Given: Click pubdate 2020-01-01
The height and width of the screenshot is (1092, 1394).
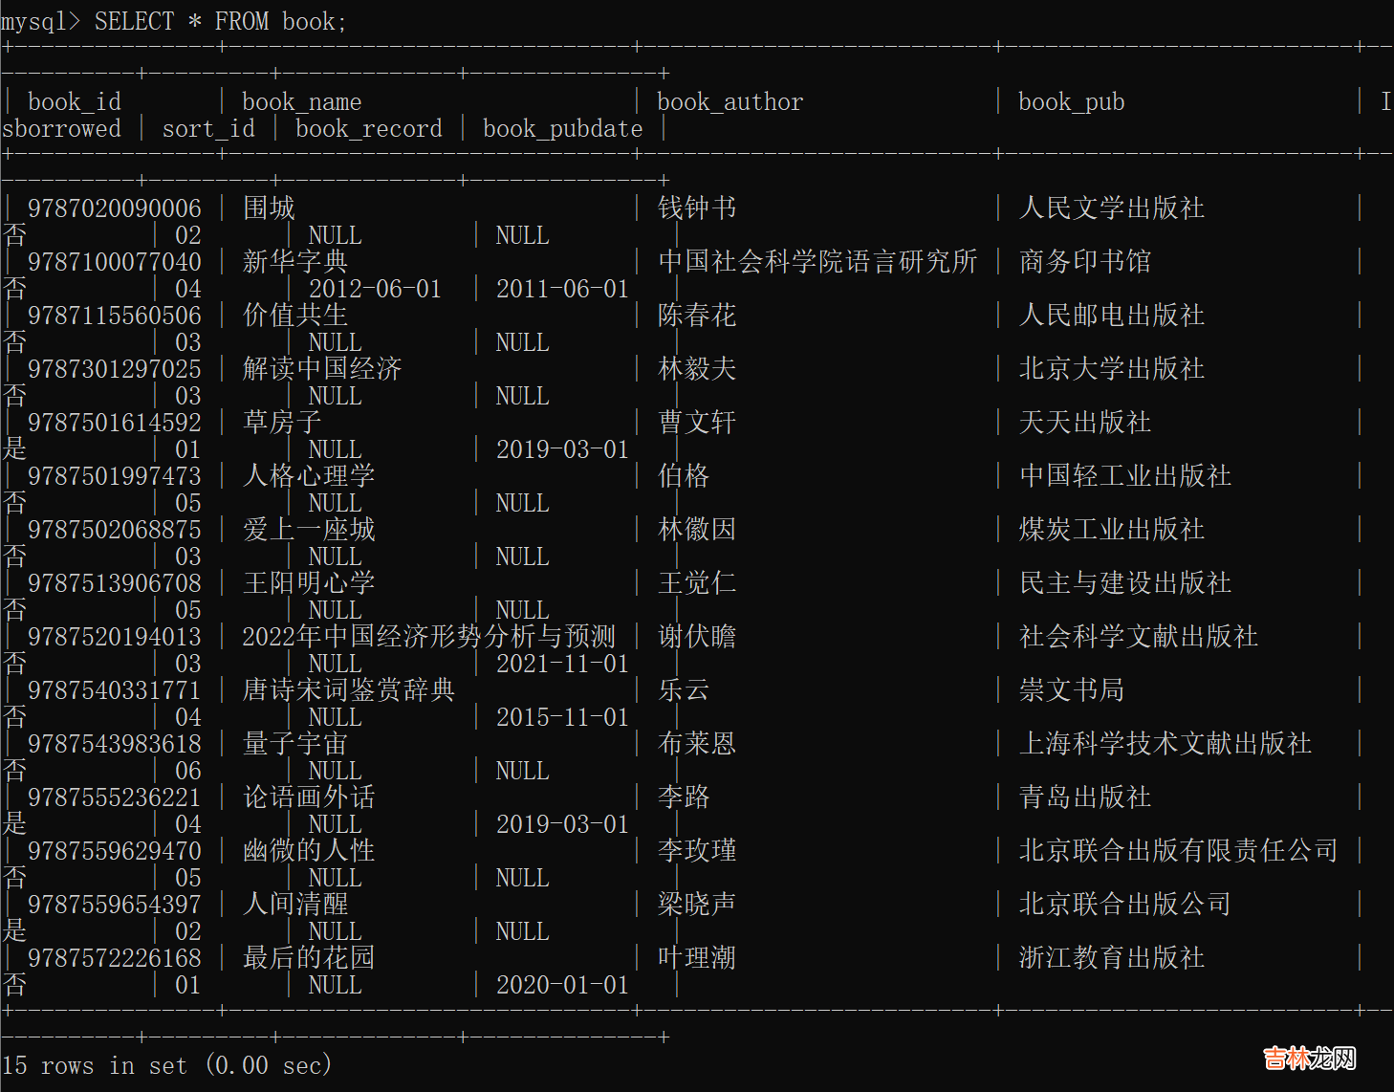Looking at the screenshot, I should (562, 985).
